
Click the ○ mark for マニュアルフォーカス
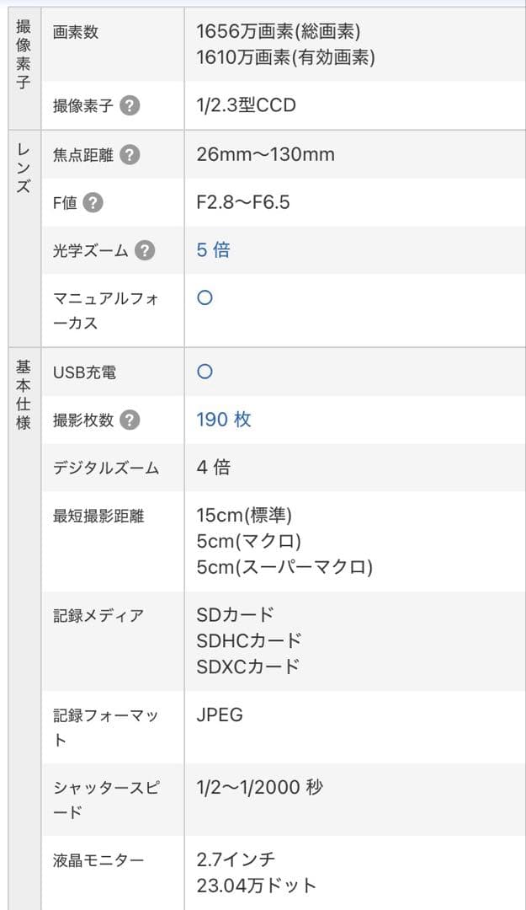[204, 297]
